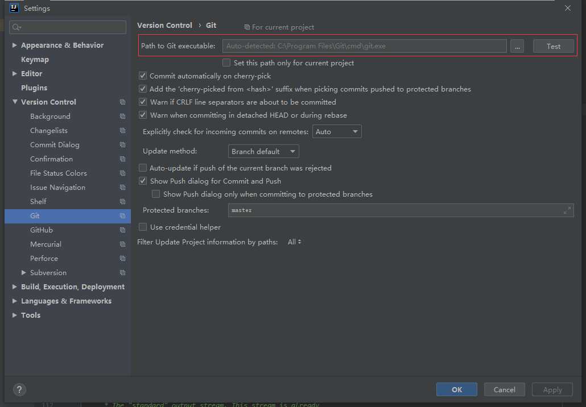Toggle the cherry-picked from hash suffix option

click(143, 89)
